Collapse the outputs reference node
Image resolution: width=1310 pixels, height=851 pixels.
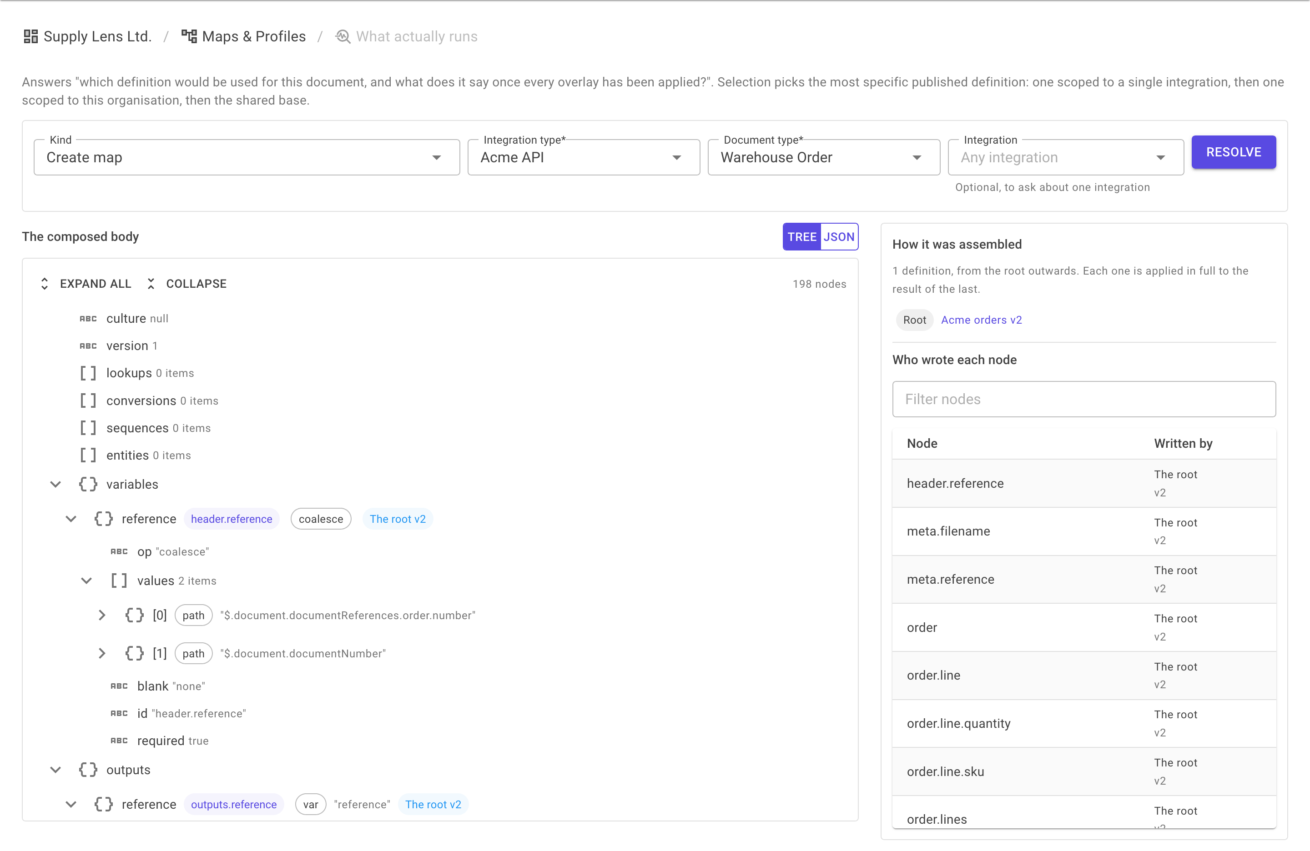coord(71,804)
